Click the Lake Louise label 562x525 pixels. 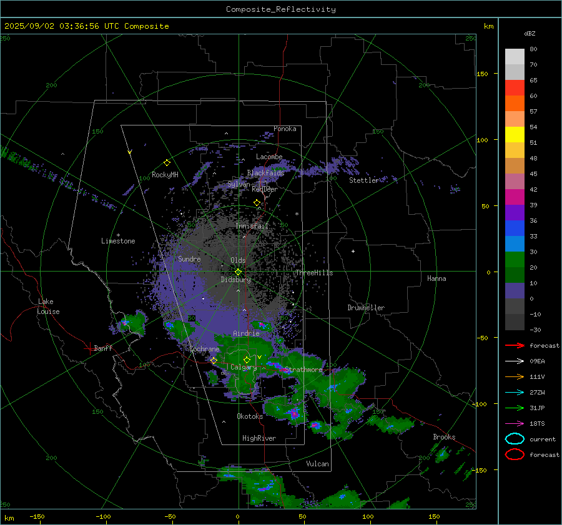[48, 307]
